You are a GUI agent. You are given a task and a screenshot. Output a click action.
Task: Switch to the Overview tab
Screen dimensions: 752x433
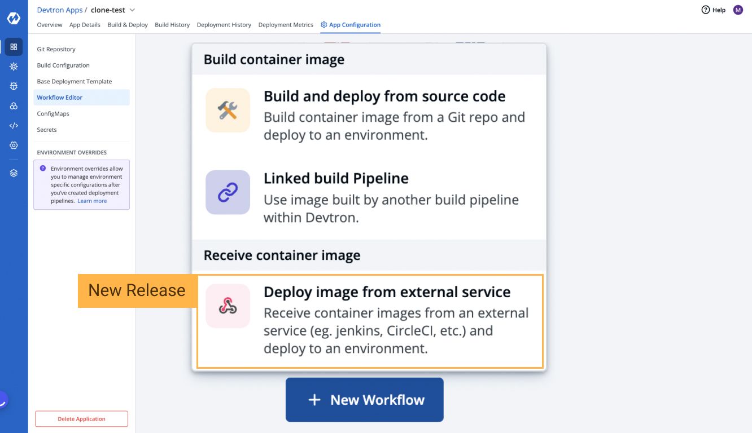pyautogui.click(x=50, y=25)
